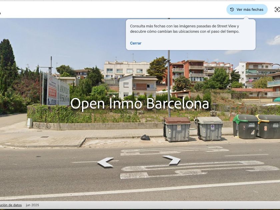280x210 pixels.
Task: Click the 'REMO' graffiti on the wall
Action: coord(43,126)
